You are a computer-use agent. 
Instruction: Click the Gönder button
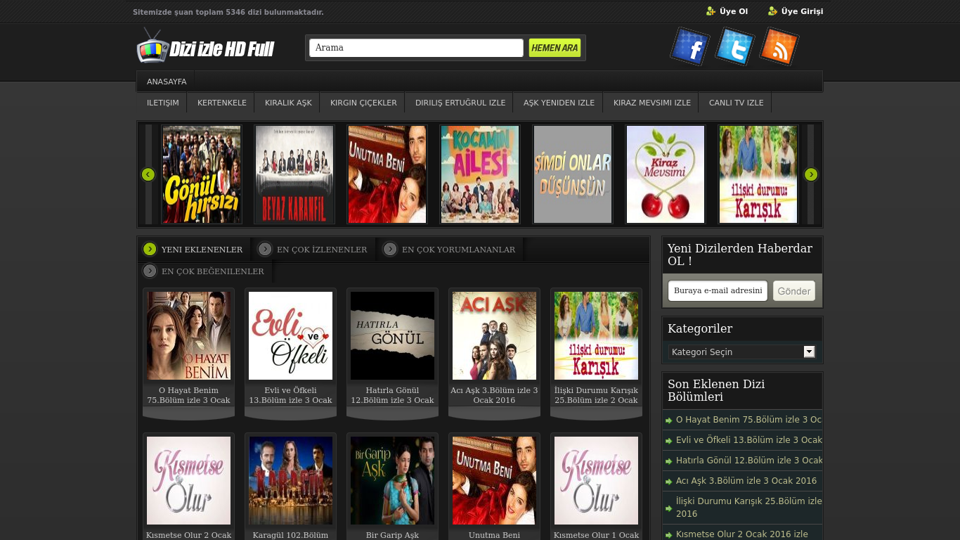[x=794, y=291]
